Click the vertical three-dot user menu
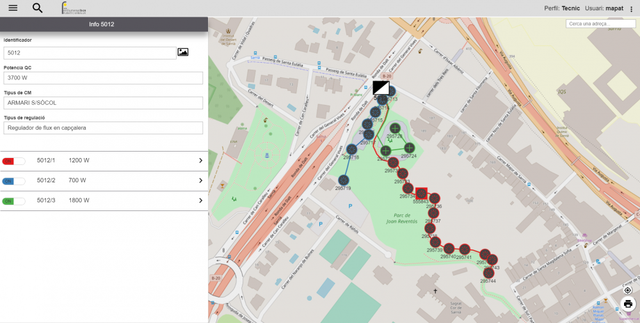This screenshot has width=640, height=323. [631, 9]
